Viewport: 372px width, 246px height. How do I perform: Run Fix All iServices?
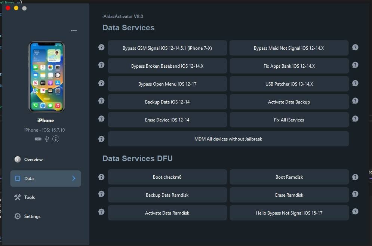tap(289, 120)
